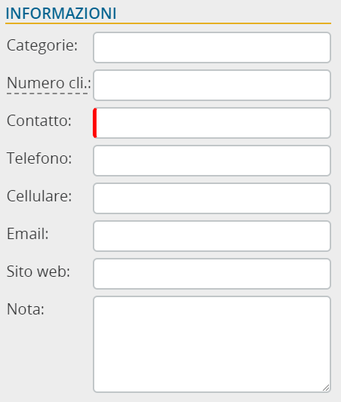Focus the Cellulare input box
Image resolution: width=341 pixels, height=402 pixels.
click(x=212, y=198)
